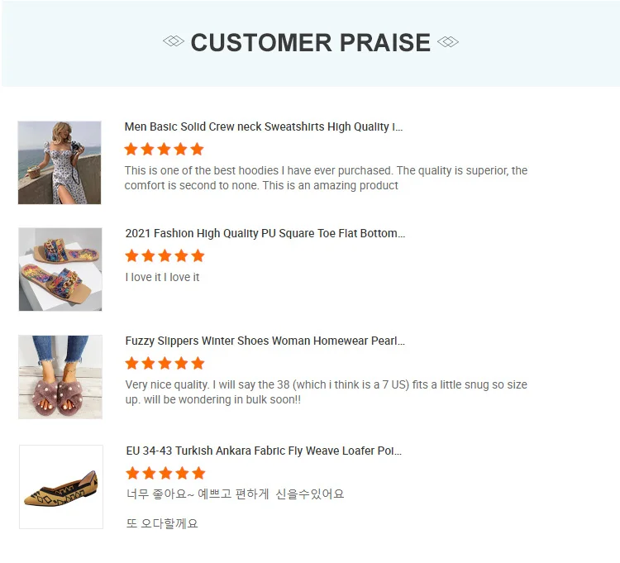
Task: Click the star rating under Fuzzy Slippers title
Action: (165, 364)
